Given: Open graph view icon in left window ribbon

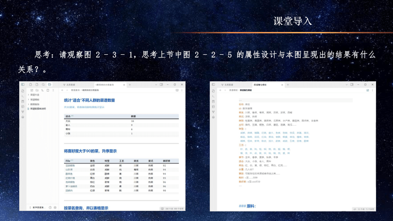Looking at the screenshot, I should [23, 112].
